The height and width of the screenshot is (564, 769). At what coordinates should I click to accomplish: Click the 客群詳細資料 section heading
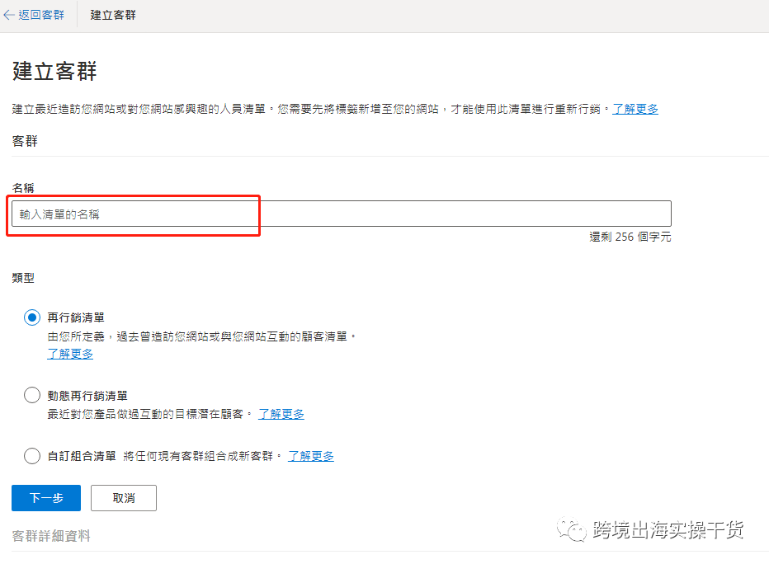point(51,536)
